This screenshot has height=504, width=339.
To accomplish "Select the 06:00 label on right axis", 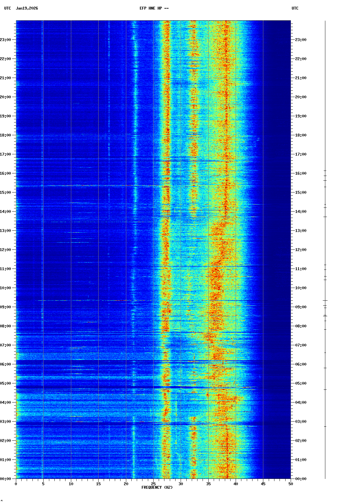I will click(301, 364).
